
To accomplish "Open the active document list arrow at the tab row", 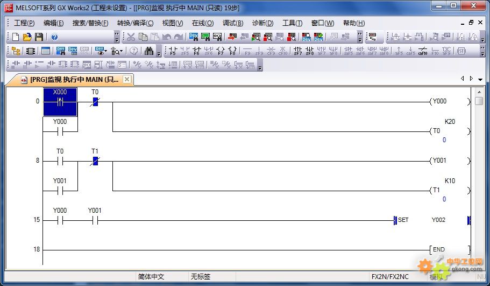I will click(480, 79).
